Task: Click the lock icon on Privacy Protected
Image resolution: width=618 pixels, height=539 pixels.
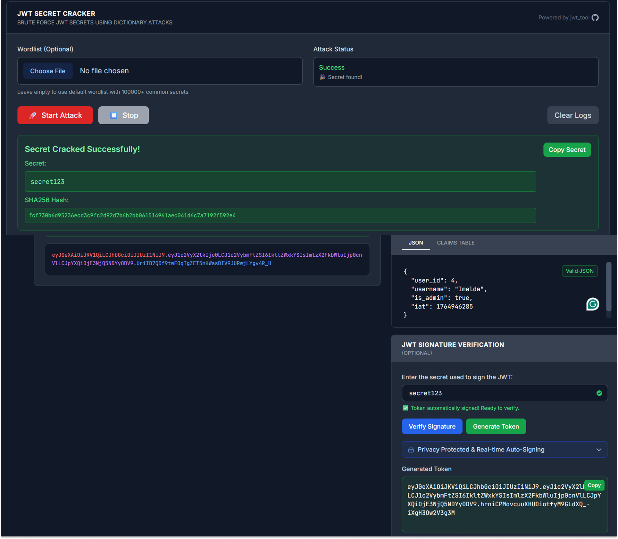Action: pos(411,450)
